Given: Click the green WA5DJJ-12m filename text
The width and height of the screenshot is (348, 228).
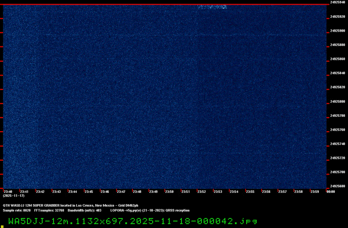Looking at the screenshot, I should coord(133,221).
